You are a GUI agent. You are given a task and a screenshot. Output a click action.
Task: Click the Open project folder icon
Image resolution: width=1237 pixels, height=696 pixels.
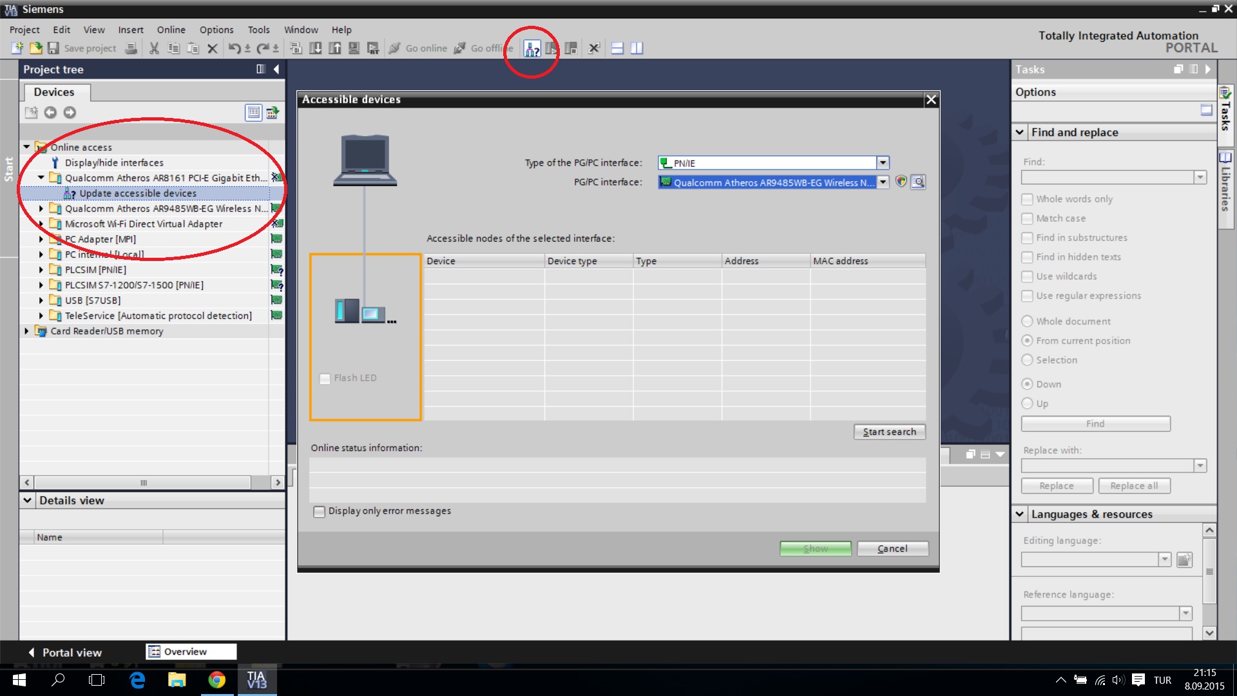click(x=36, y=48)
